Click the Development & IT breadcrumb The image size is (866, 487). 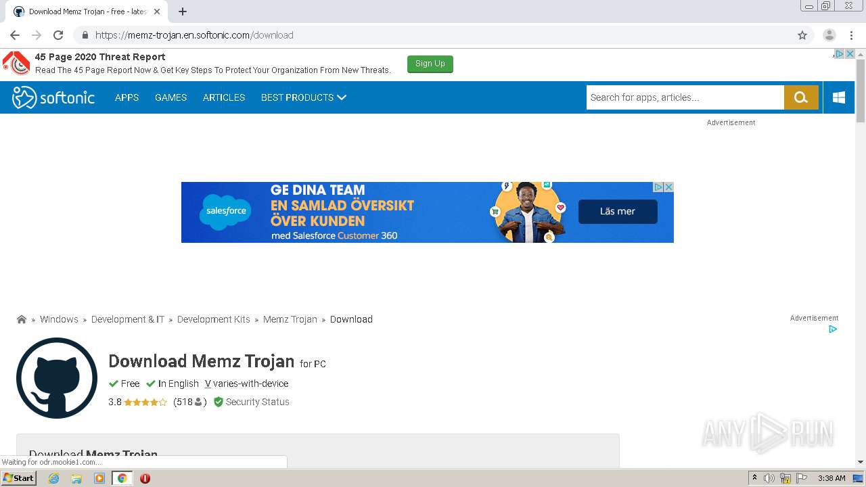128,319
